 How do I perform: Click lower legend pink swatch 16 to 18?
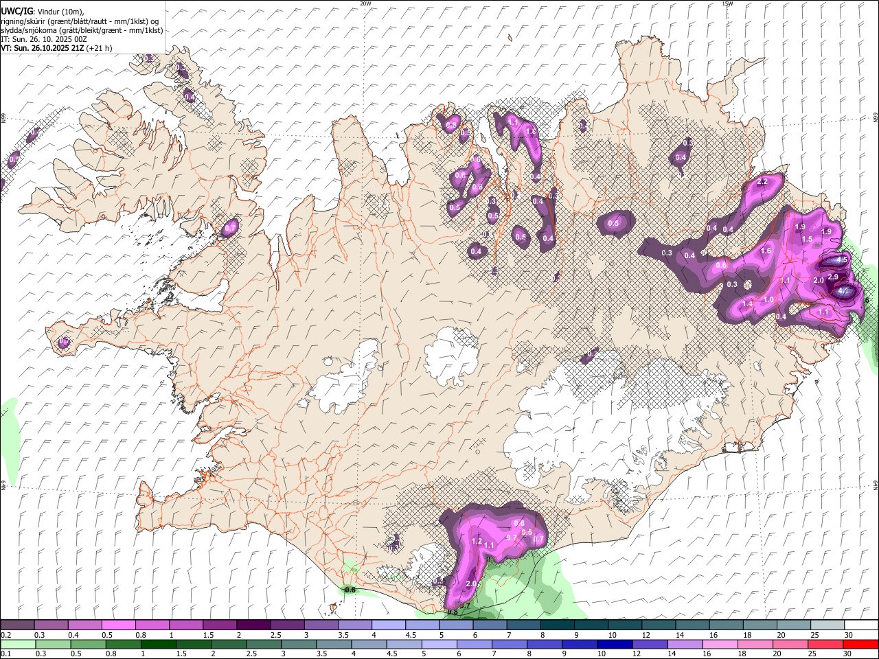722,644
